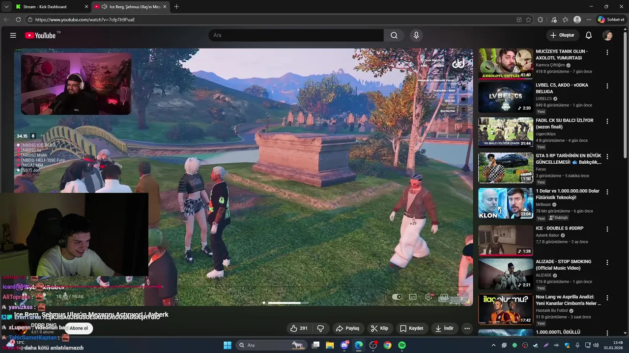The image size is (629, 353).
Task: Open options for FADIL CK SU BALCI video
Action: click(x=607, y=122)
